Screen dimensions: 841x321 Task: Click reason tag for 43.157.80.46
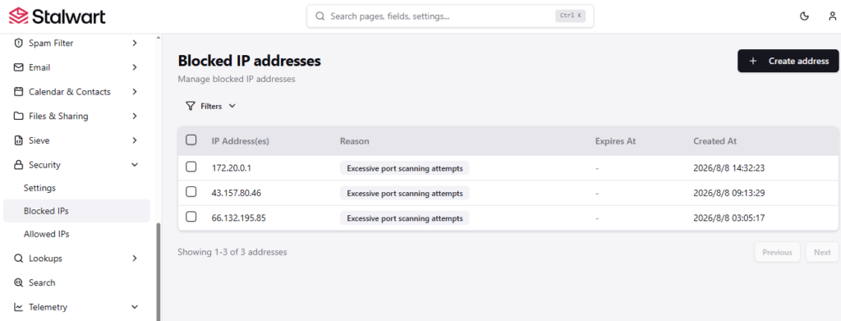(404, 193)
